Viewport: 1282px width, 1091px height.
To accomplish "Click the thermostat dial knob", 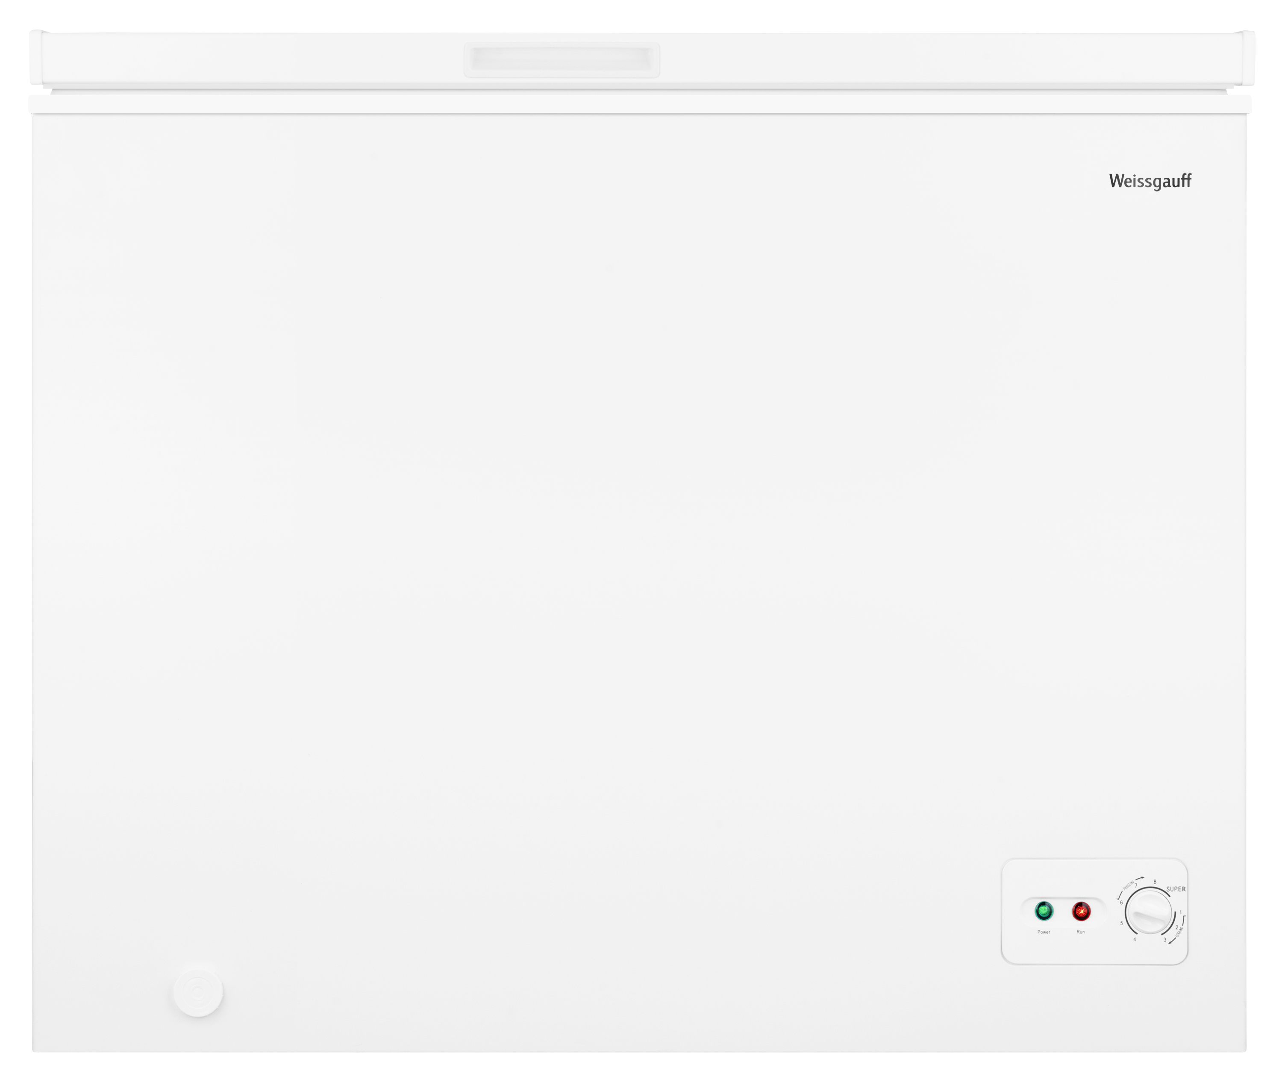I will click(x=1150, y=912).
